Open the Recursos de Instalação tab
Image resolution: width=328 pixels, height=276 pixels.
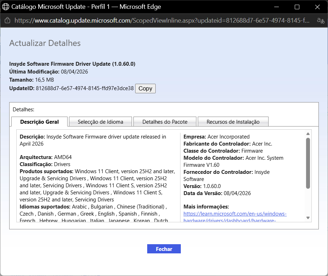[x=233, y=122]
